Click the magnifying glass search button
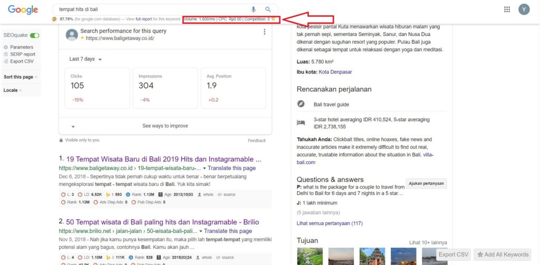The image size is (540, 265). [x=268, y=9]
